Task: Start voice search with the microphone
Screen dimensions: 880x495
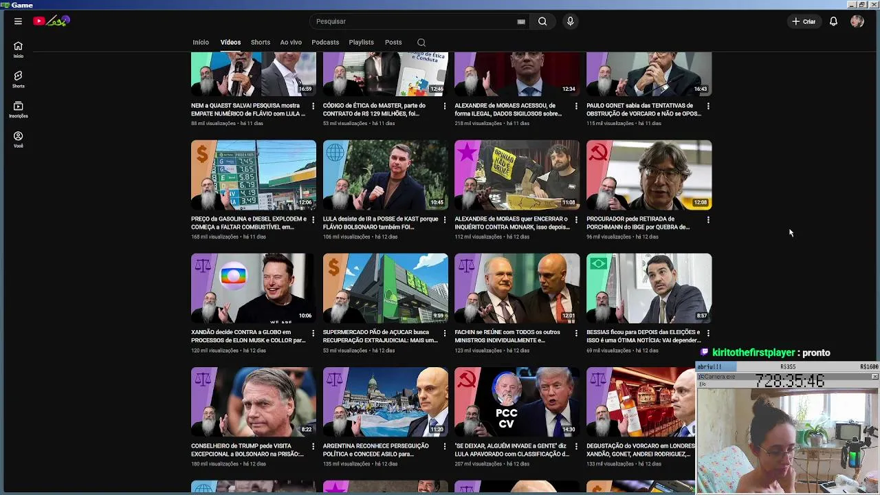Action: click(x=570, y=21)
